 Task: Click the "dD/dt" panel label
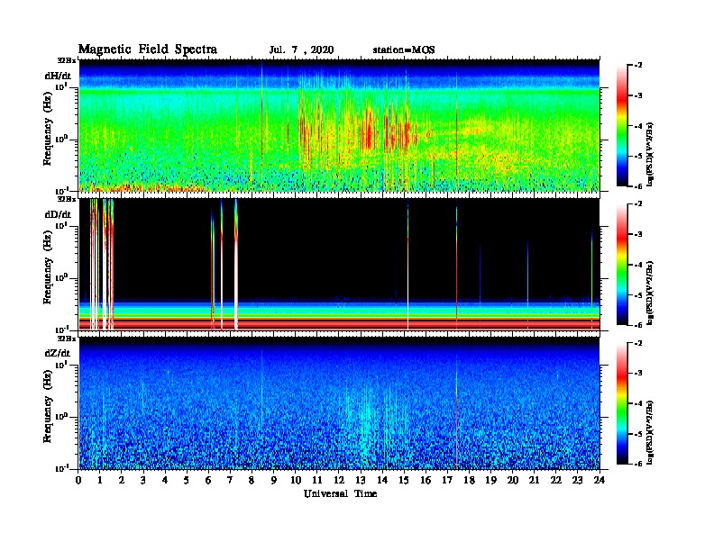58,214
